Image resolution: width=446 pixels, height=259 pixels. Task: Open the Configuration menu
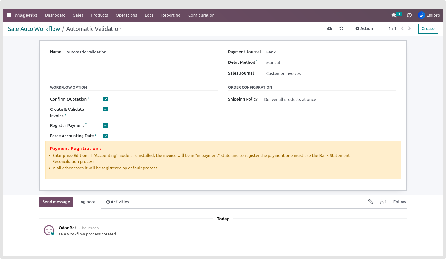[201, 15]
